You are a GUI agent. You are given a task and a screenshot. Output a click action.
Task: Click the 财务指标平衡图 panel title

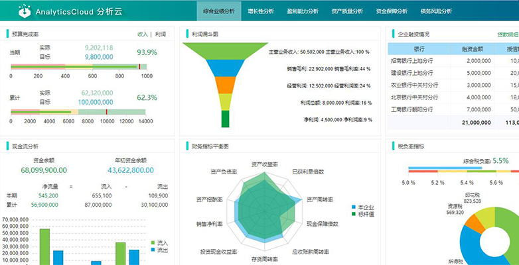(x=210, y=146)
